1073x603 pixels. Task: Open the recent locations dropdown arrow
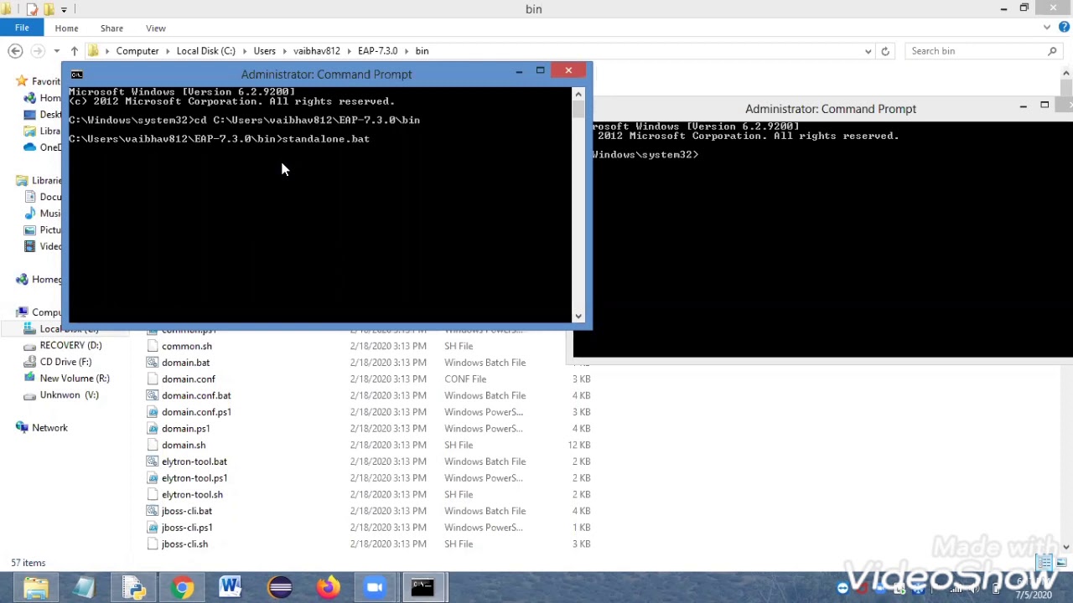click(56, 51)
